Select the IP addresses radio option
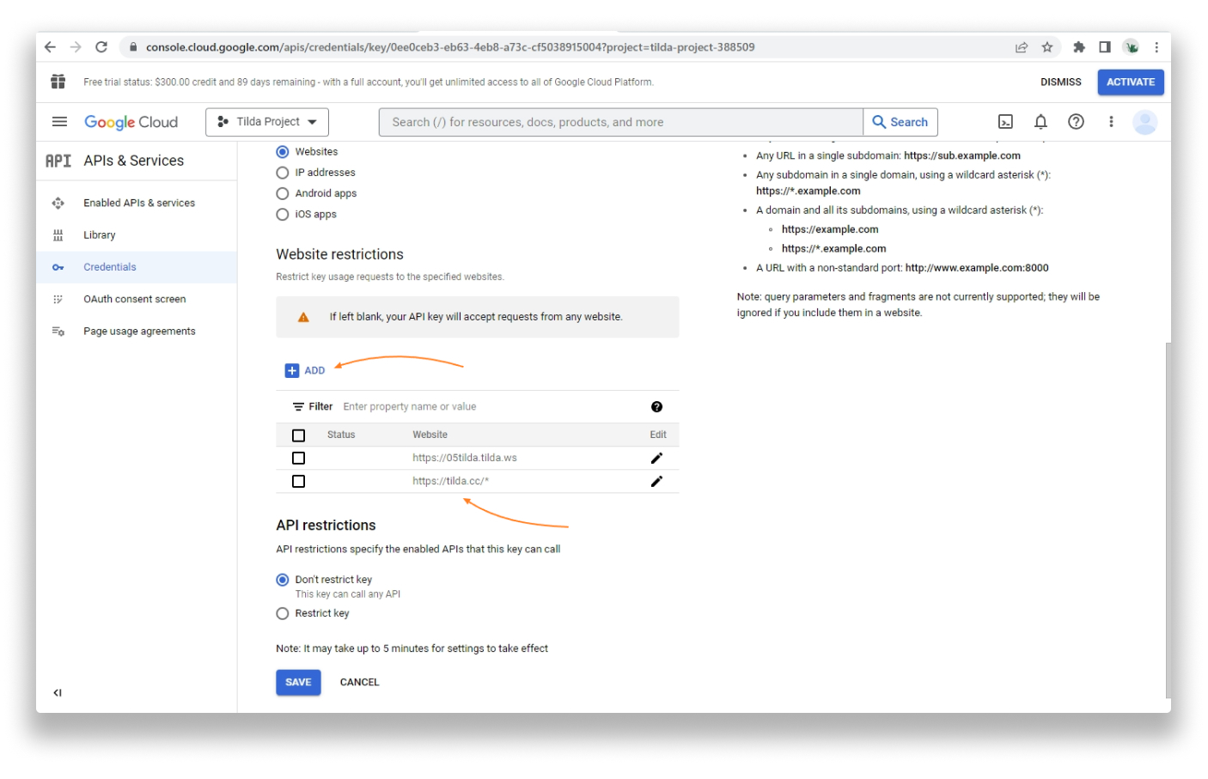This screenshot has width=1208, height=779. pos(283,173)
